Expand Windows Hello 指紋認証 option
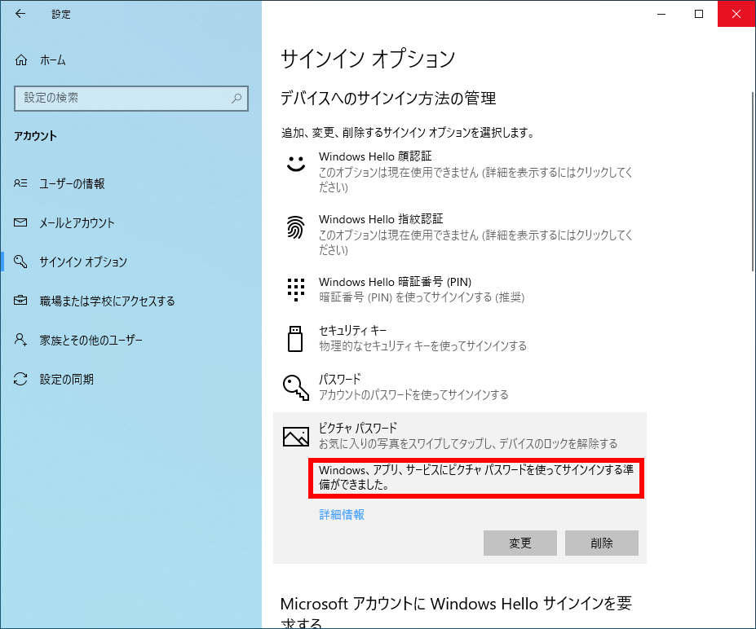 (x=459, y=234)
